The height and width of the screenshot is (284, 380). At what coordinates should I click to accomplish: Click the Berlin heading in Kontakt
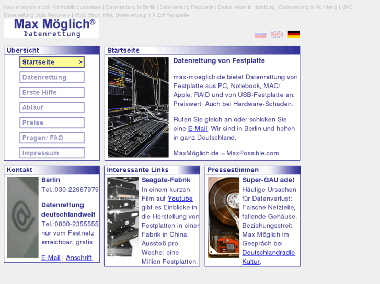(51, 180)
